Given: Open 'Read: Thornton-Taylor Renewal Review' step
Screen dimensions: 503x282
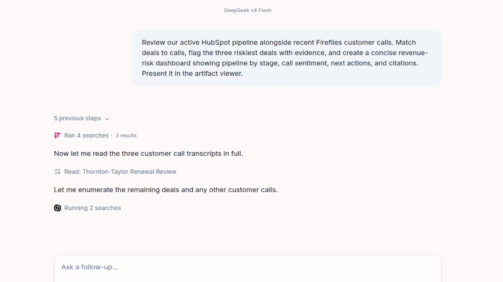Looking at the screenshot, I should [x=120, y=172].
